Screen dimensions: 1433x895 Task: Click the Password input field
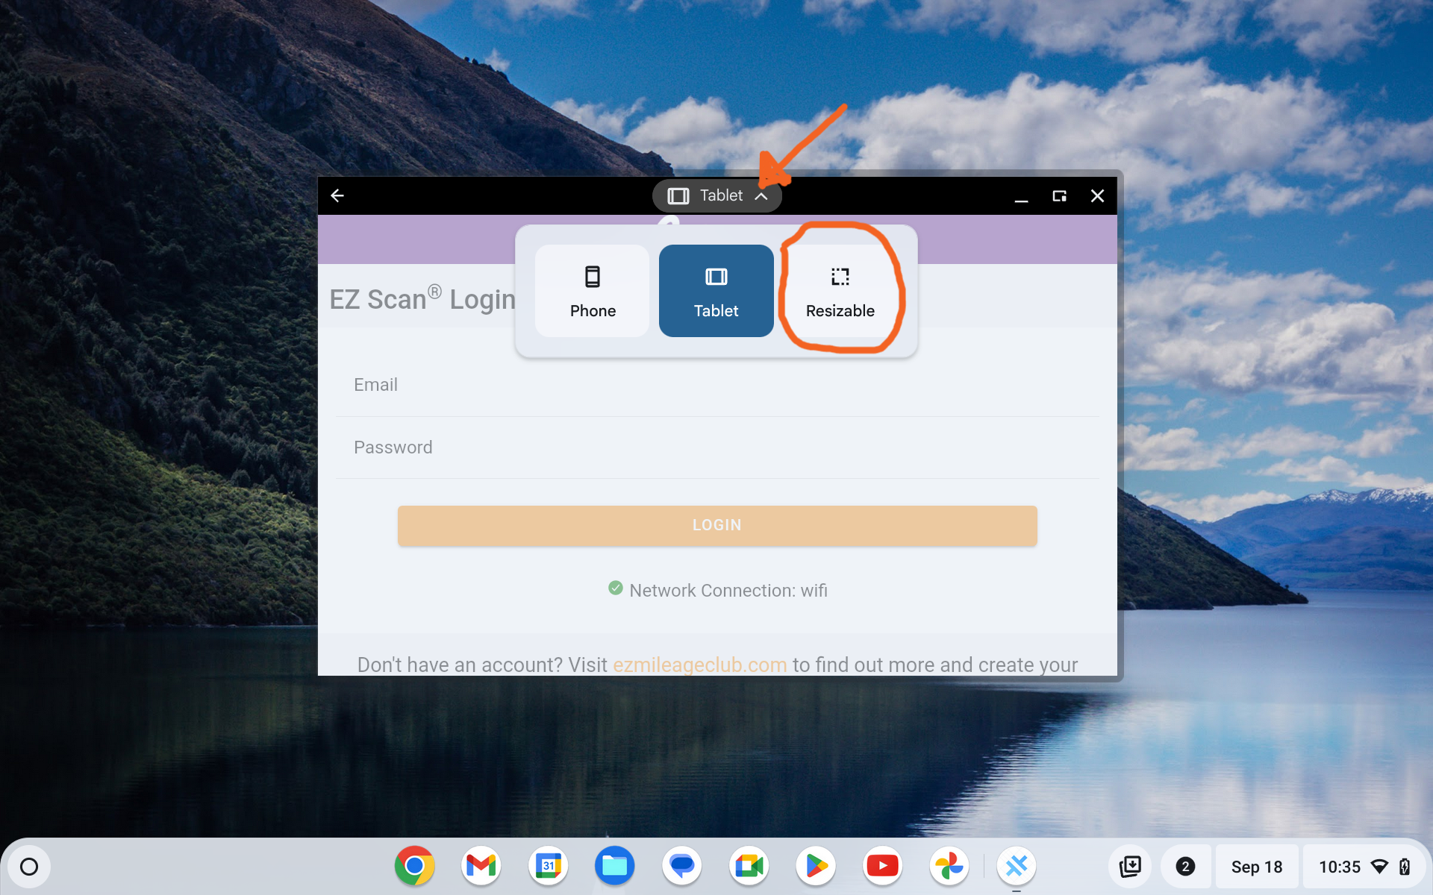coord(716,447)
